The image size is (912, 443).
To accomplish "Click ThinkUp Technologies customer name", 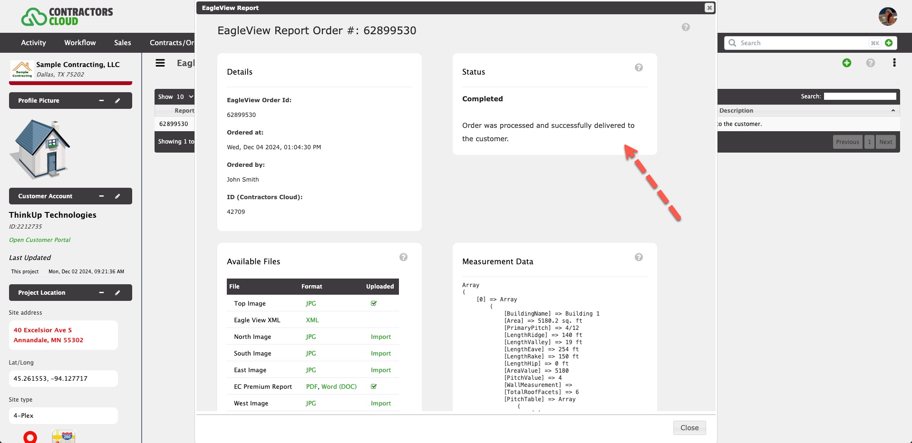I will [53, 215].
